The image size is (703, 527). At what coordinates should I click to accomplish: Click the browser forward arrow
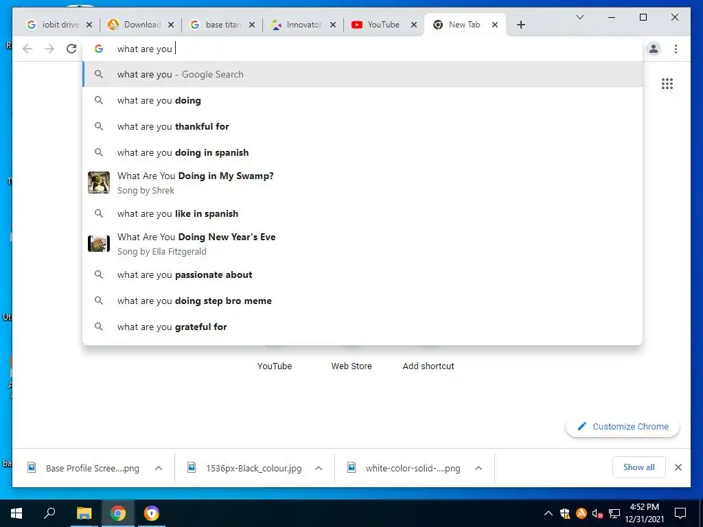click(49, 49)
